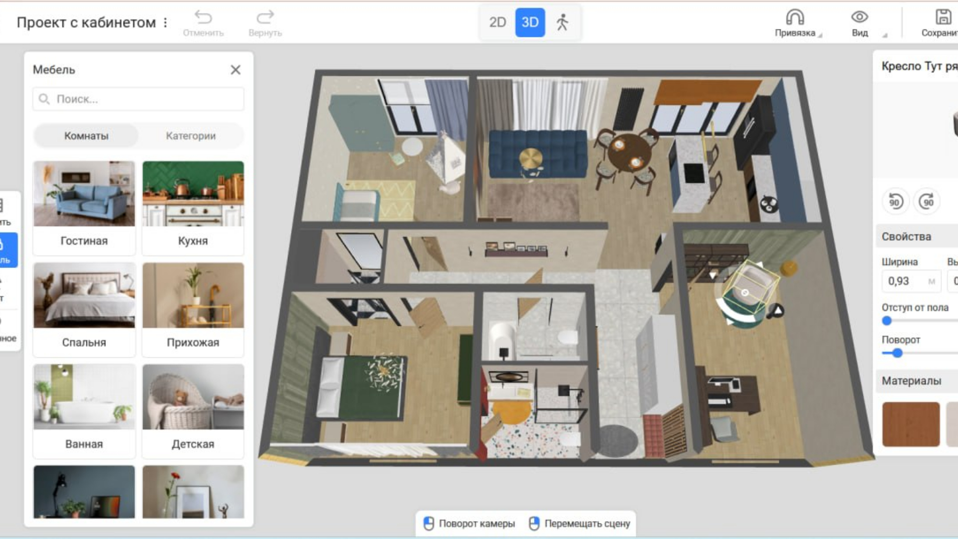The width and height of the screenshot is (958, 539).
Task: Adjust the Поворот slider handle
Action: 897,353
